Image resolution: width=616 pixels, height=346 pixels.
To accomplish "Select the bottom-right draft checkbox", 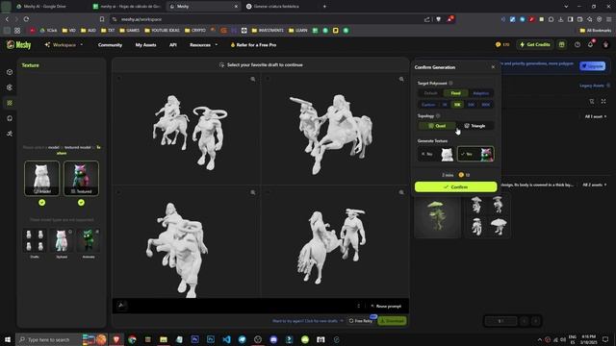I will click(268, 192).
